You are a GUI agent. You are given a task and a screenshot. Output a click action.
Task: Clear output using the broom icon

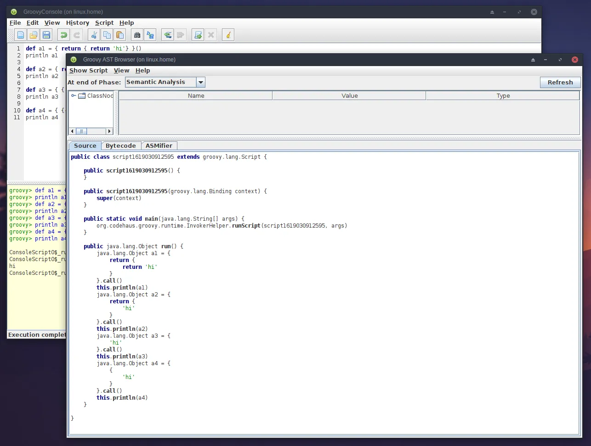click(x=228, y=35)
